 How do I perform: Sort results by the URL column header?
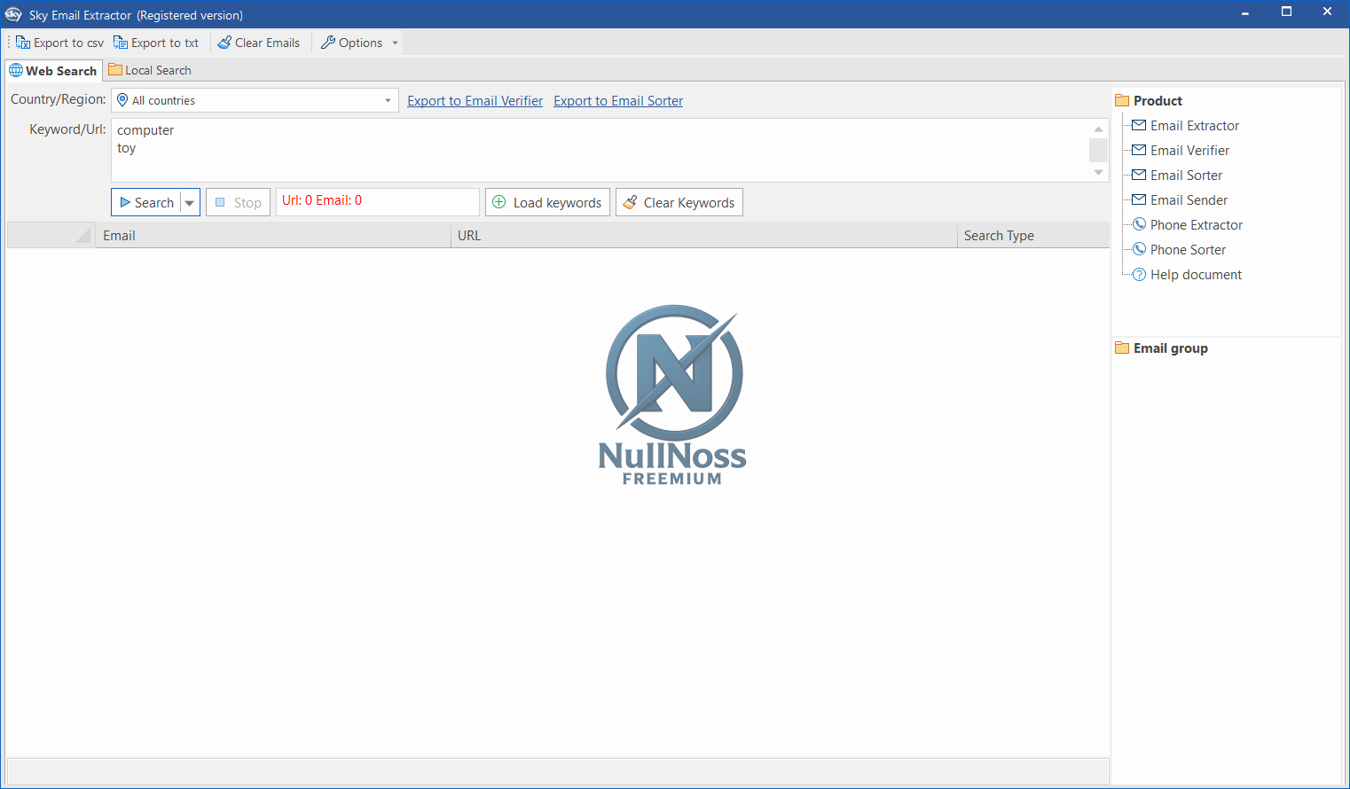704,235
